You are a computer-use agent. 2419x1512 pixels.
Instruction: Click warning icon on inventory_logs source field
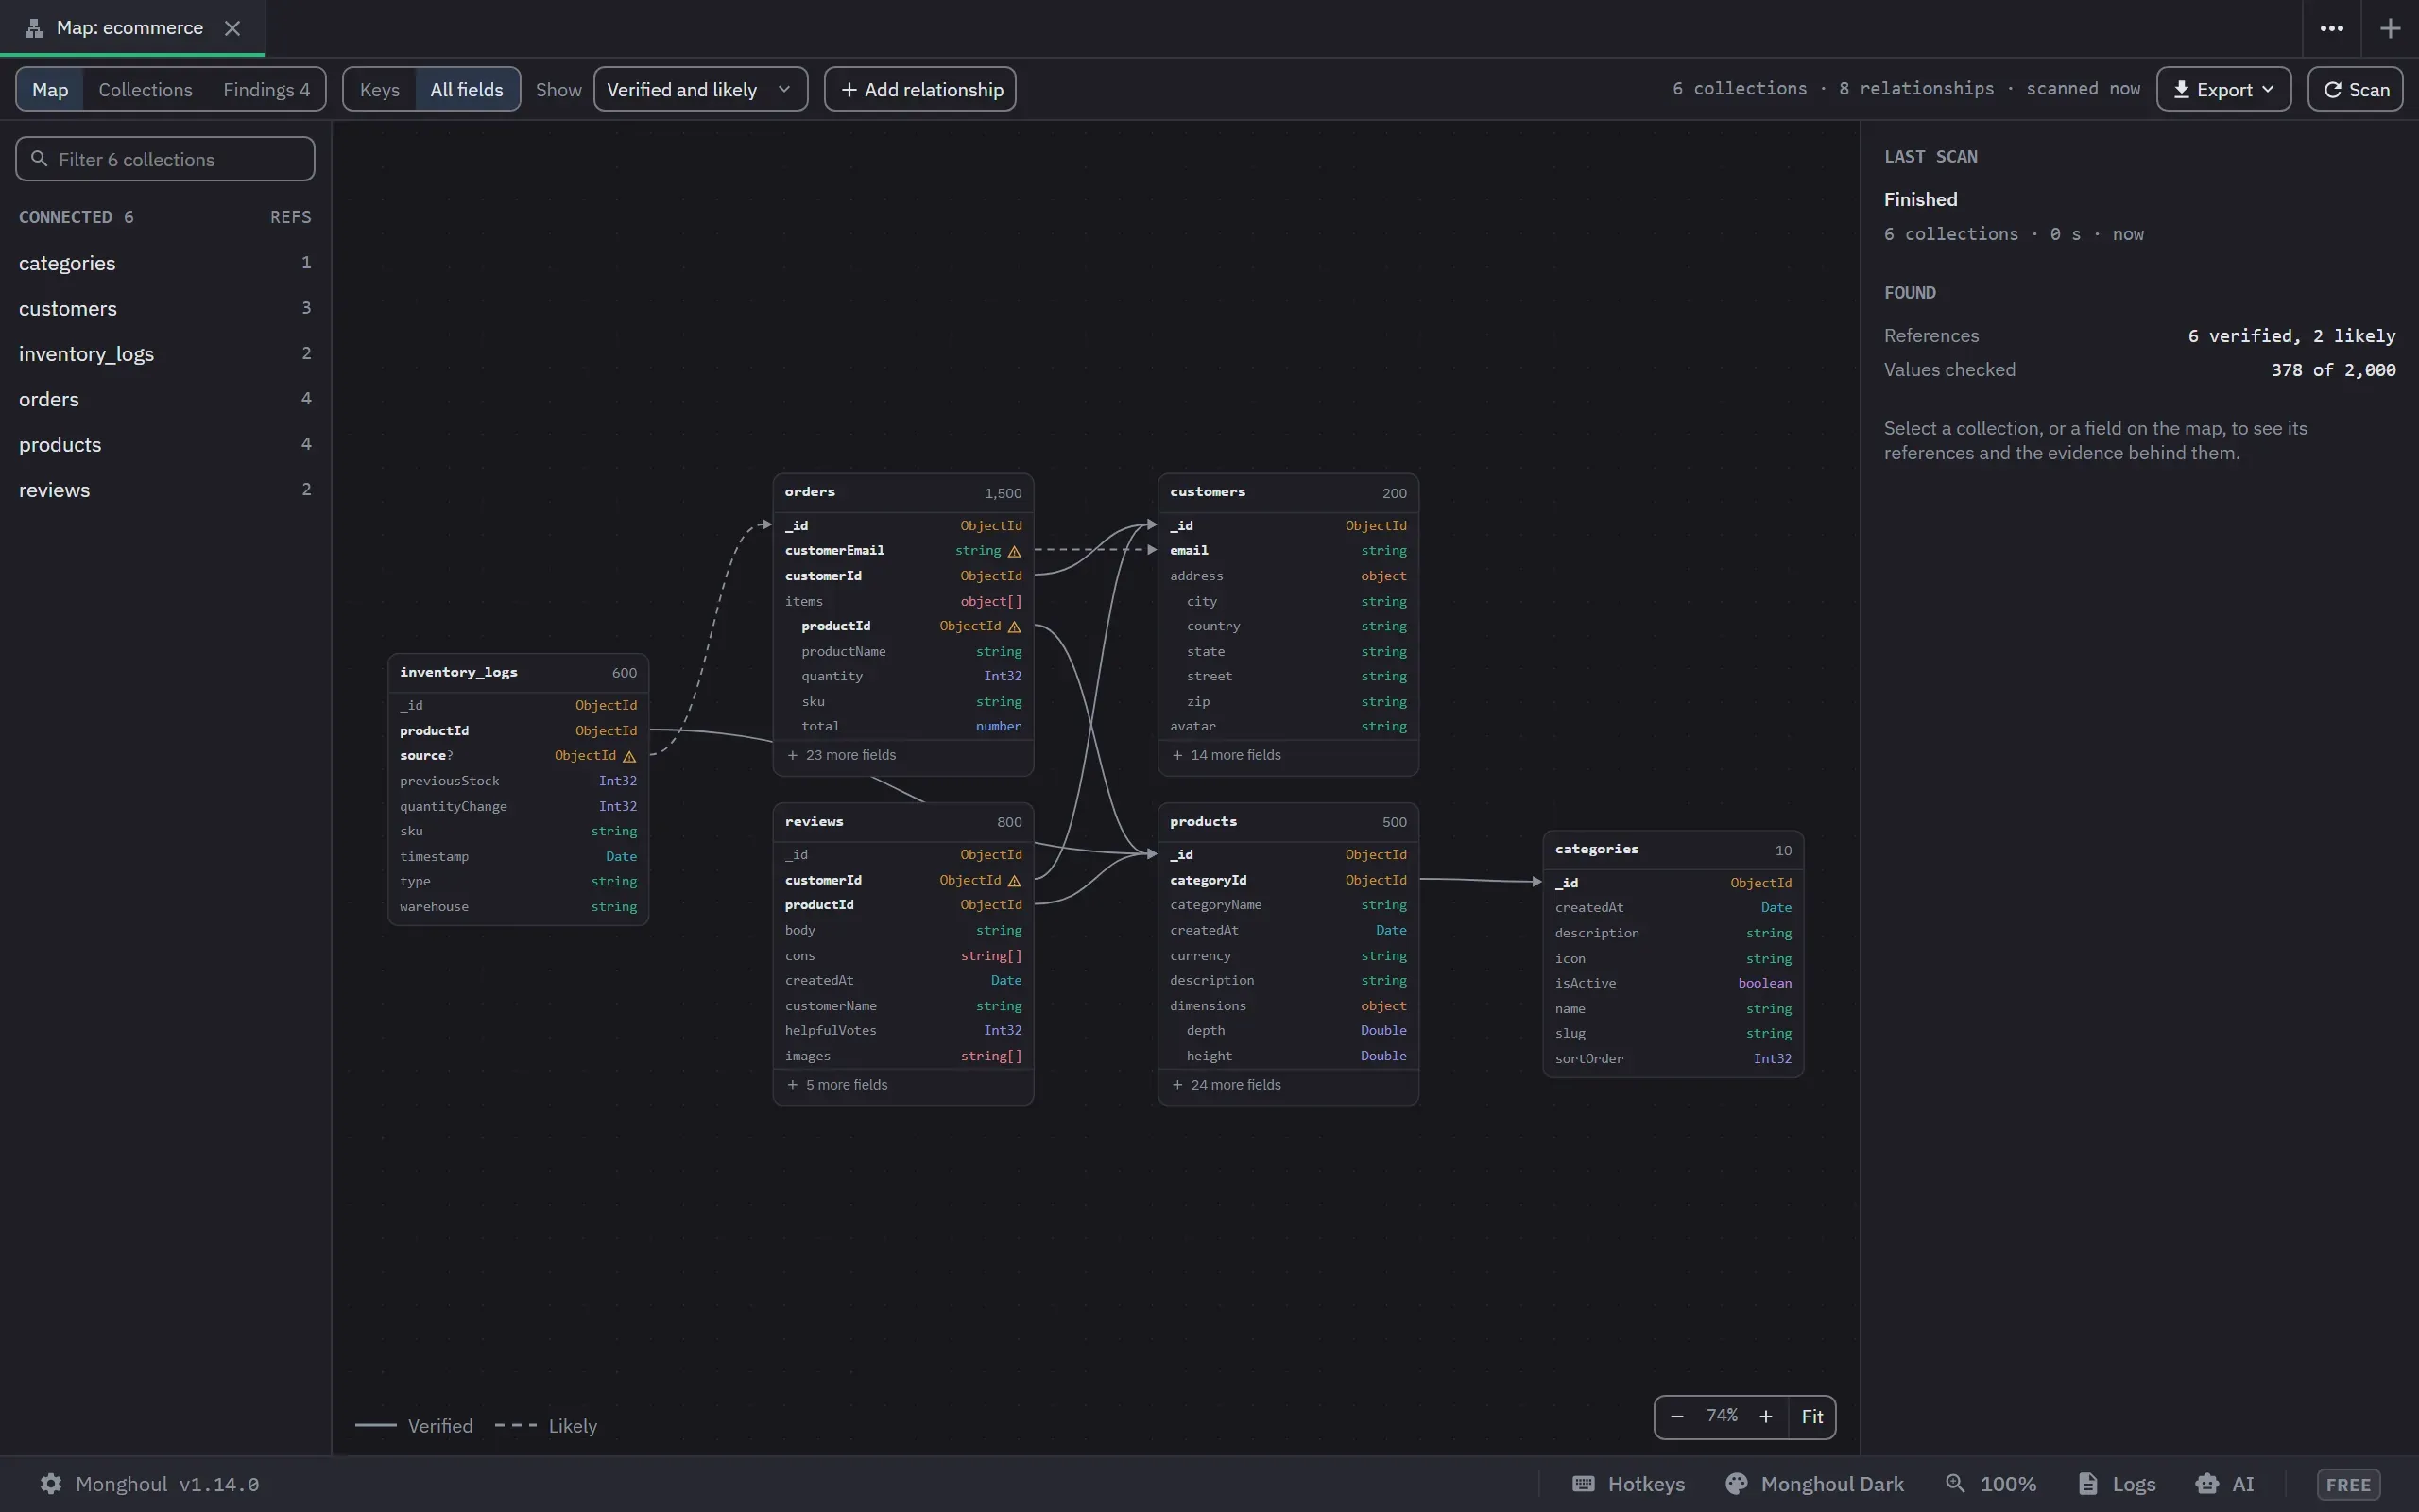pos(628,756)
